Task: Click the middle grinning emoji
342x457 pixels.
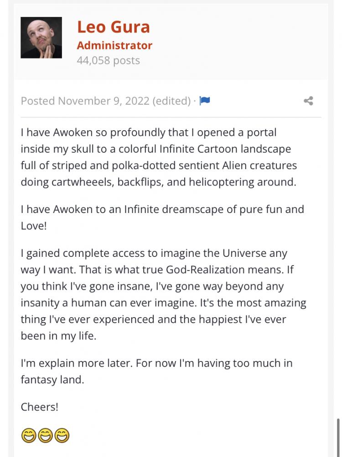Action: click(45, 436)
